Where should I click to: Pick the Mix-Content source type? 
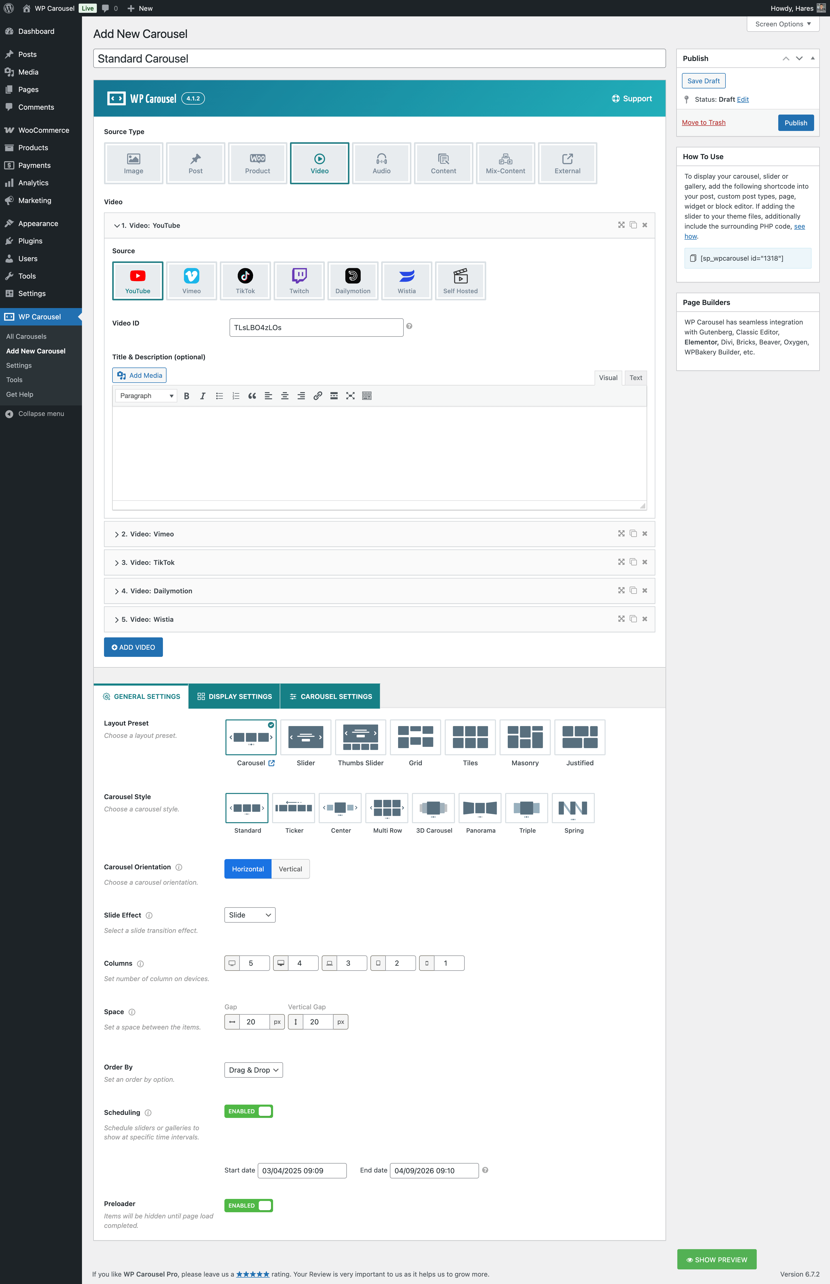coord(505,163)
